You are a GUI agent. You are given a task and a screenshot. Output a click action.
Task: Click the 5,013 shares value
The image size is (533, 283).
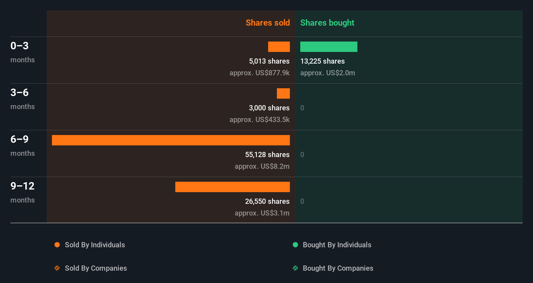[x=269, y=61]
